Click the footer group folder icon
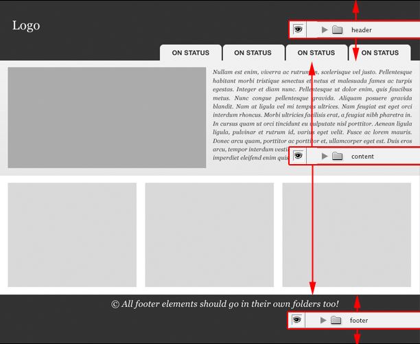Viewport: 420px width, 344px height. 336,320
